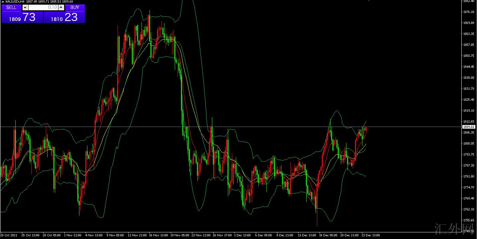Click the 1838.00 price scale label
The height and width of the screenshot is (239, 477).
click(x=468, y=78)
